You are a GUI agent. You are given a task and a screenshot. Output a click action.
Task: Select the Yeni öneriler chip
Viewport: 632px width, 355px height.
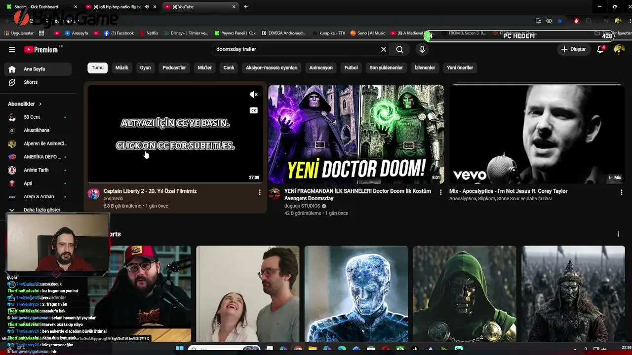(460, 68)
